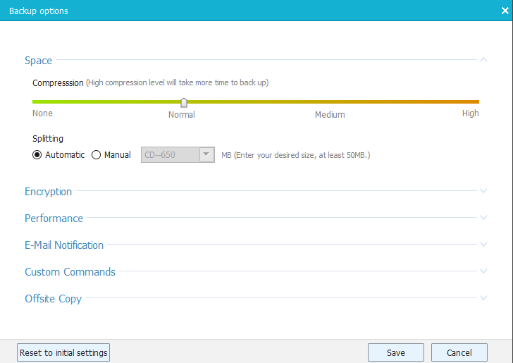Open the E-Mail Notification heading

[64, 245]
